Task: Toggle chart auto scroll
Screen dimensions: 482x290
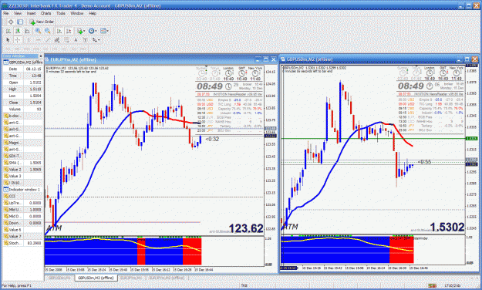Action: coord(59,31)
